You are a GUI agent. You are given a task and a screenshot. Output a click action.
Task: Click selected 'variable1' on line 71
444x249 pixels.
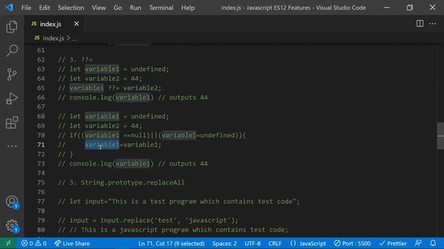[x=102, y=145]
